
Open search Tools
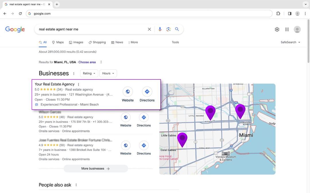pyautogui.click(x=175, y=42)
